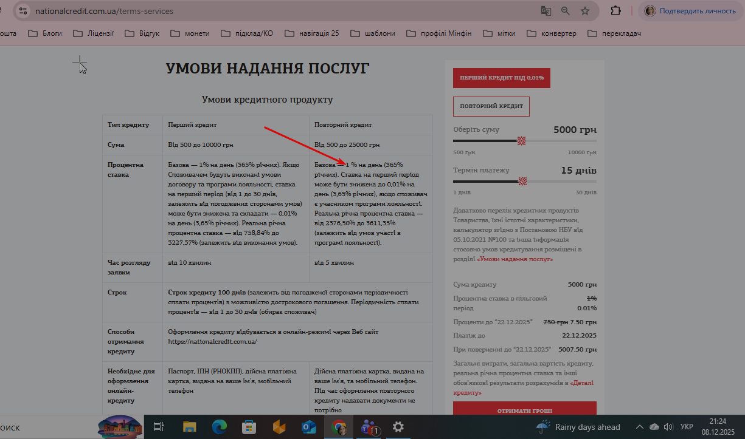Open Settings gear on the taskbar
The image size is (745, 439).
click(398, 427)
